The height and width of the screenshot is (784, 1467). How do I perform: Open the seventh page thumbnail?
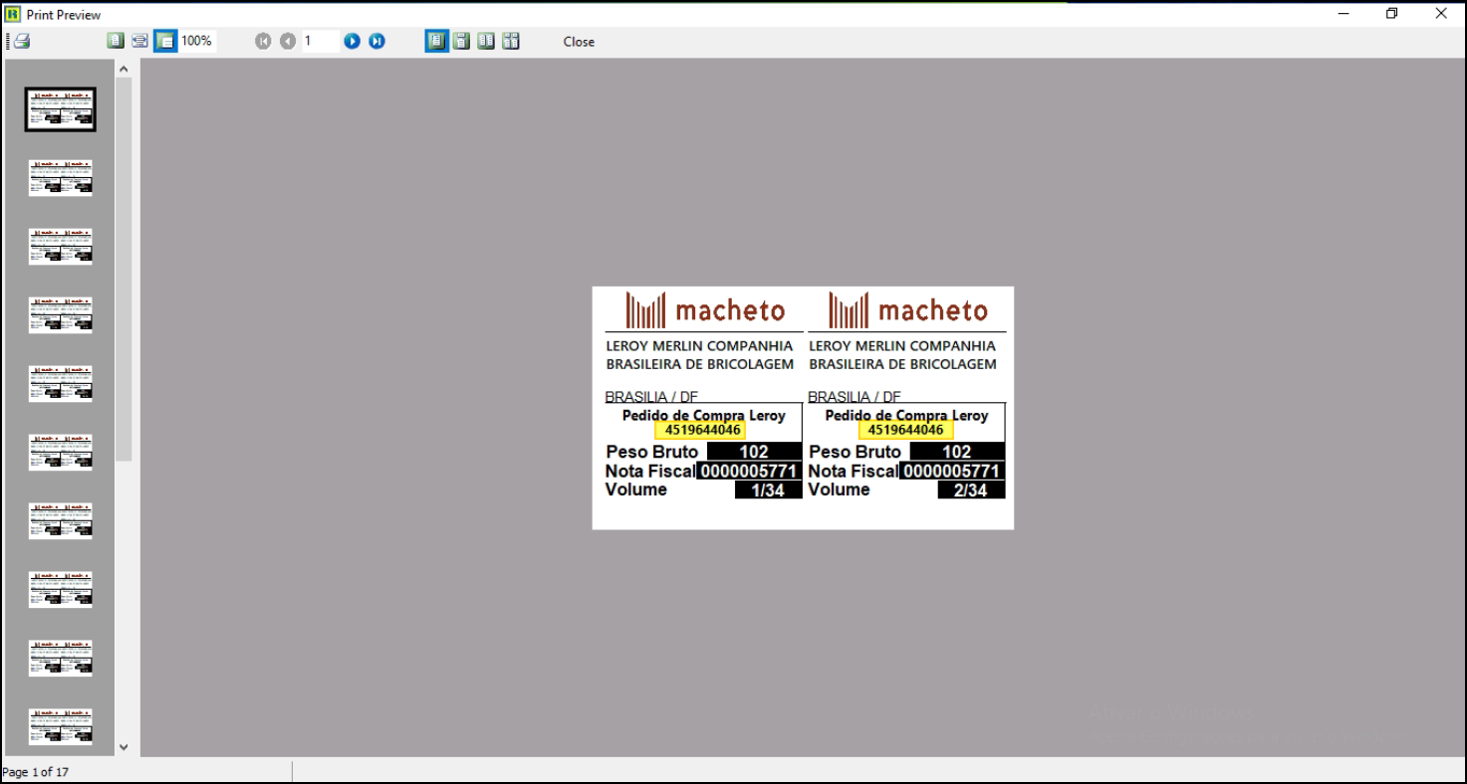tap(61, 521)
